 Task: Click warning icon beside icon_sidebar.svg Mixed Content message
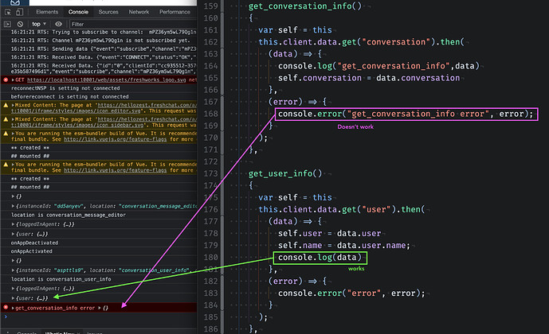6,119
